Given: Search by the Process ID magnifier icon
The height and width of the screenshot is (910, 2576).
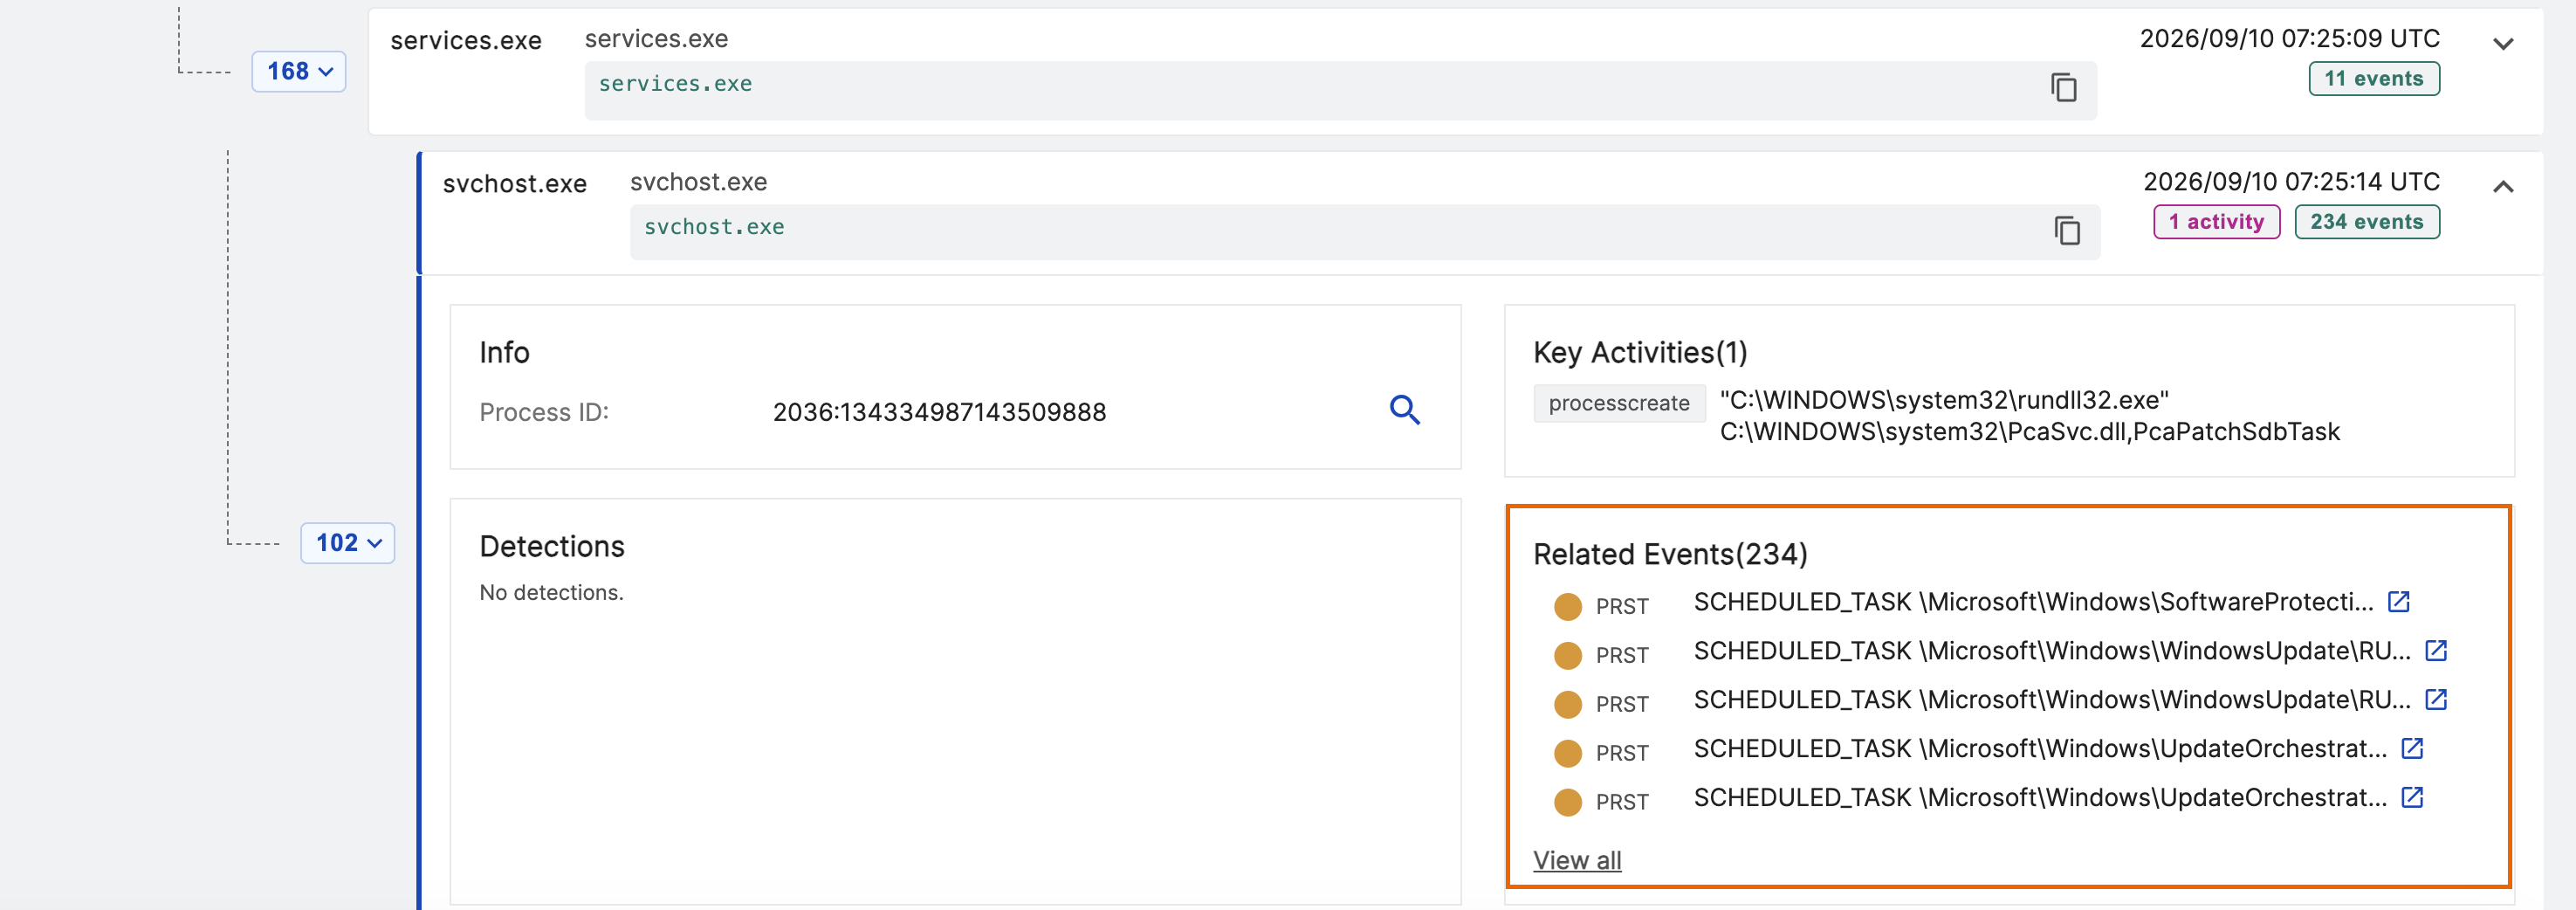Looking at the screenshot, I should pos(1404,410).
